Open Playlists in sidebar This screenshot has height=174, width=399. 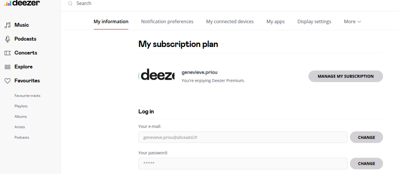(21, 106)
